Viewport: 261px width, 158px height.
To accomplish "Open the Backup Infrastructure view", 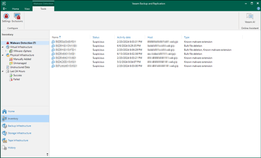I will pos(25,126).
